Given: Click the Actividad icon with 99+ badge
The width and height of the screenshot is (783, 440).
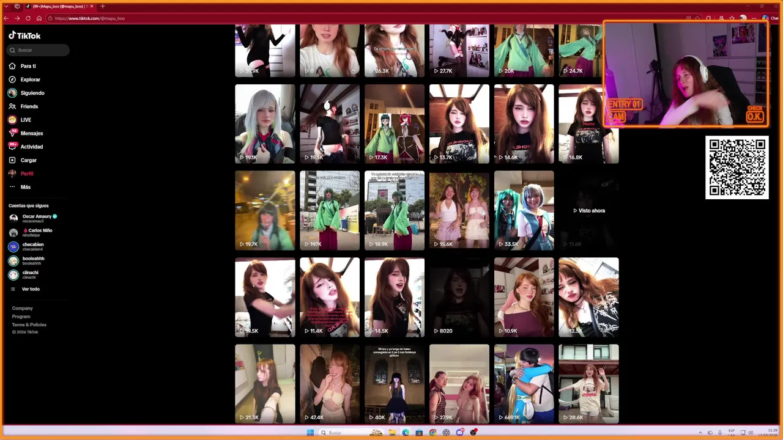Looking at the screenshot, I should click(x=12, y=146).
